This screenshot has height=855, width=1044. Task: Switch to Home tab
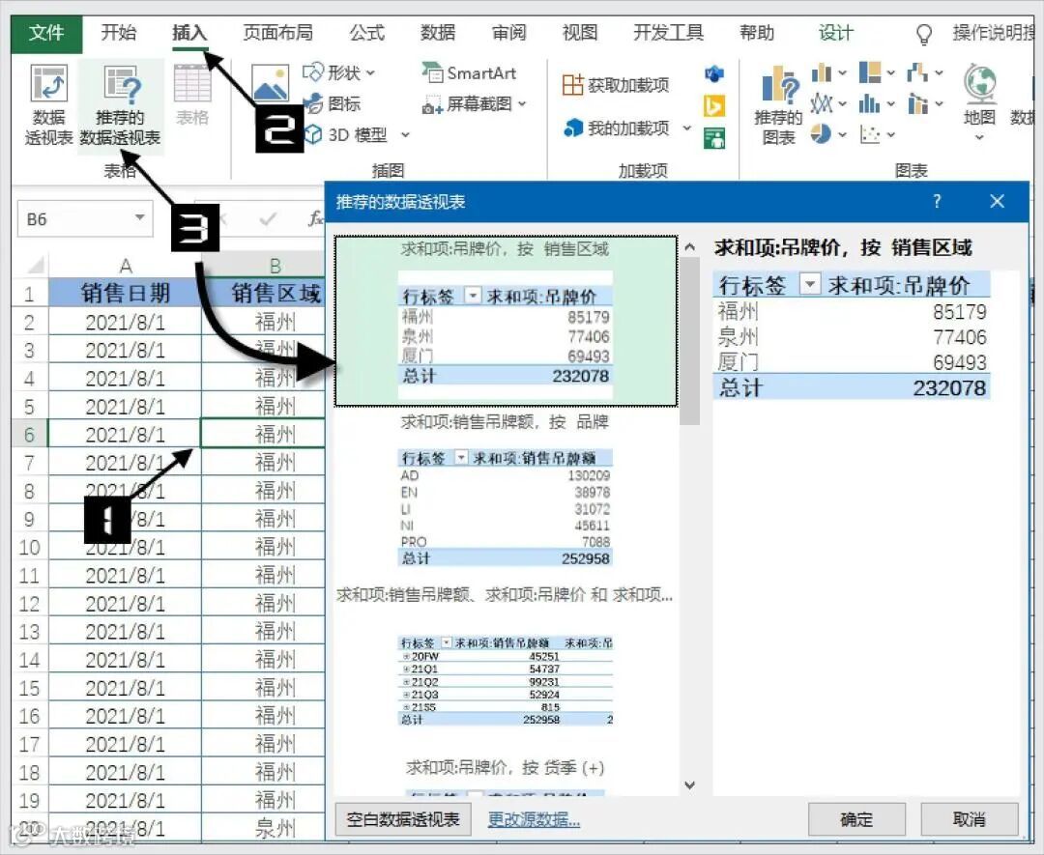tap(119, 33)
